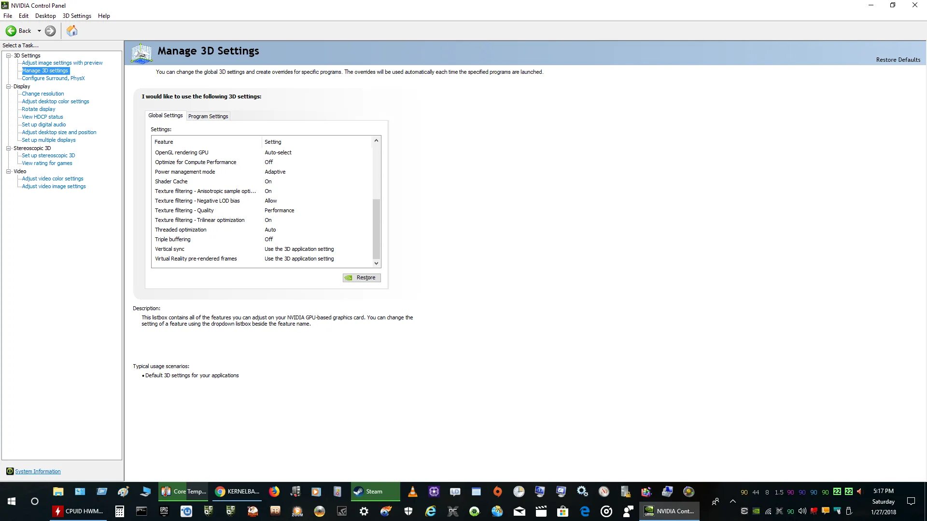Open Command Prompt from taskbar

point(141,511)
